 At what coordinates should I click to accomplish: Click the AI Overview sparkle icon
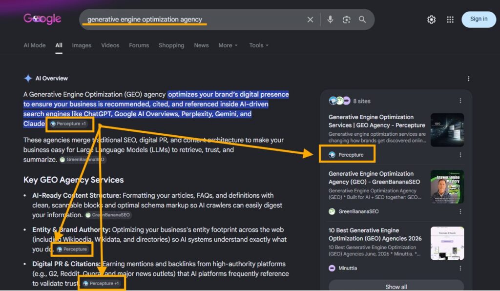[28, 78]
